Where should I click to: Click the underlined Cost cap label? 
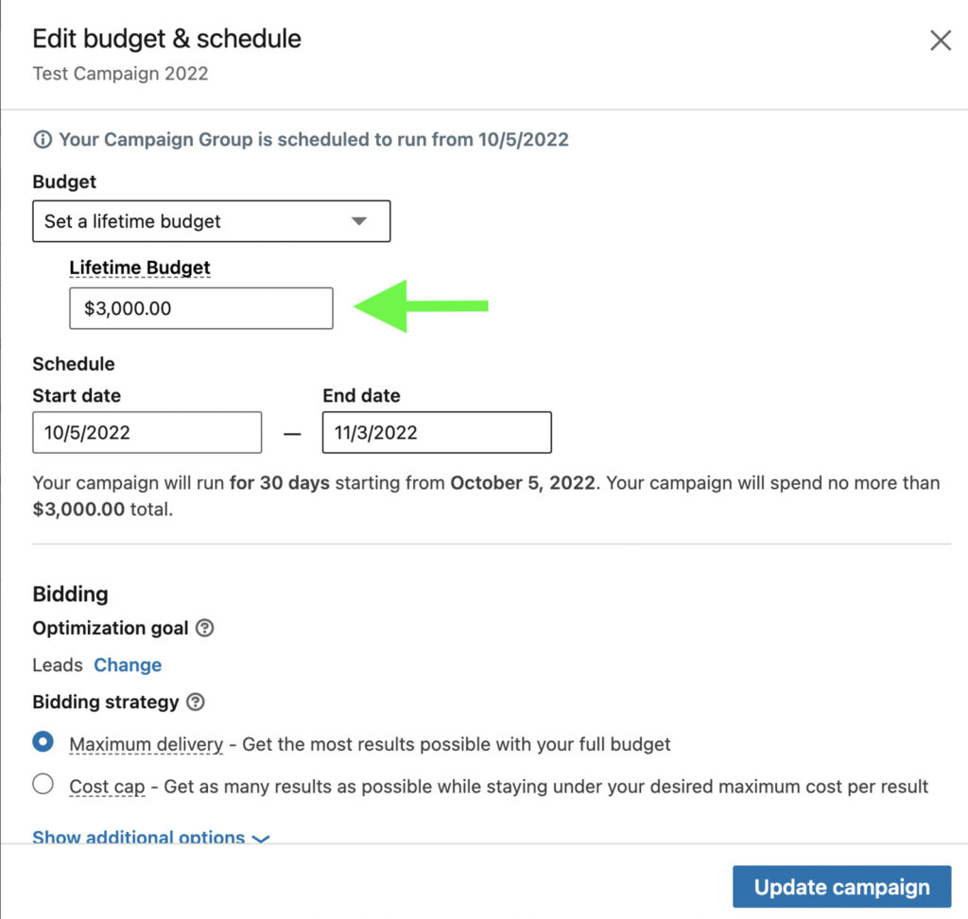point(107,787)
